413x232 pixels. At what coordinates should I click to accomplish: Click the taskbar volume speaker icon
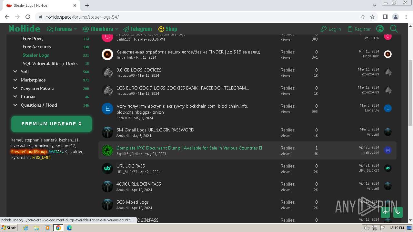(367, 228)
